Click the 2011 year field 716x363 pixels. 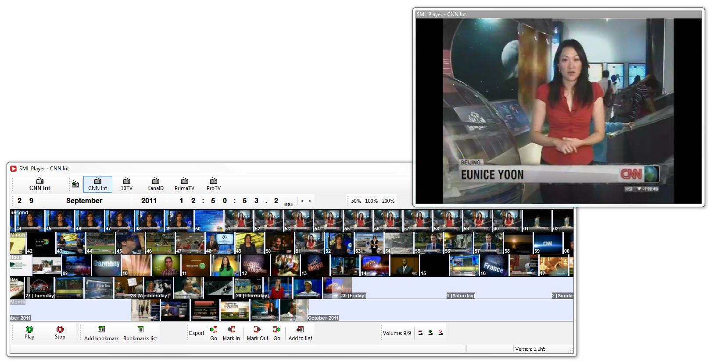tap(149, 201)
